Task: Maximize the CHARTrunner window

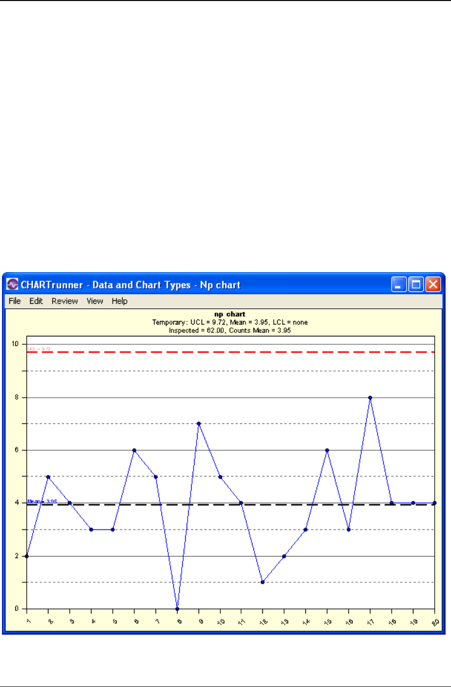Action: (416, 284)
